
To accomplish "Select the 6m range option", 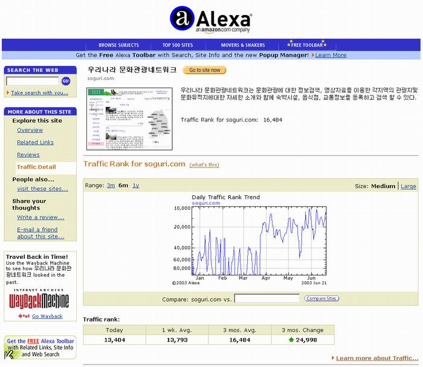I will pyautogui.click(x=123, y=186).
